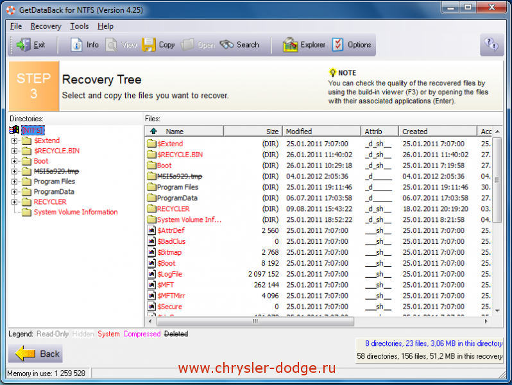Expand the ProgramData tree node
This screenshot has width=512, height=385.
coord(14,192)
